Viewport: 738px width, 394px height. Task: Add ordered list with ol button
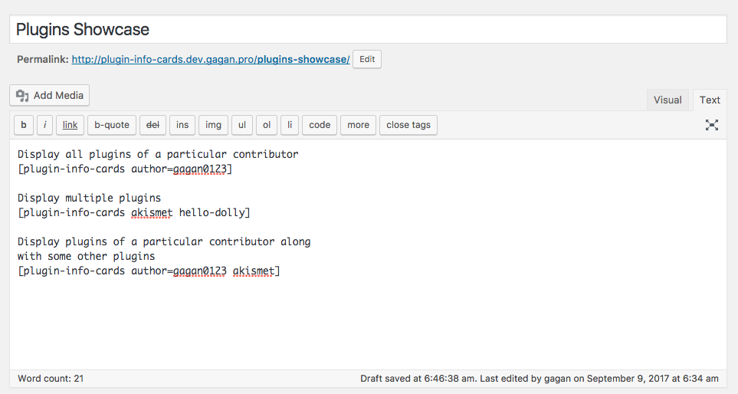click(x=267, y=125)
